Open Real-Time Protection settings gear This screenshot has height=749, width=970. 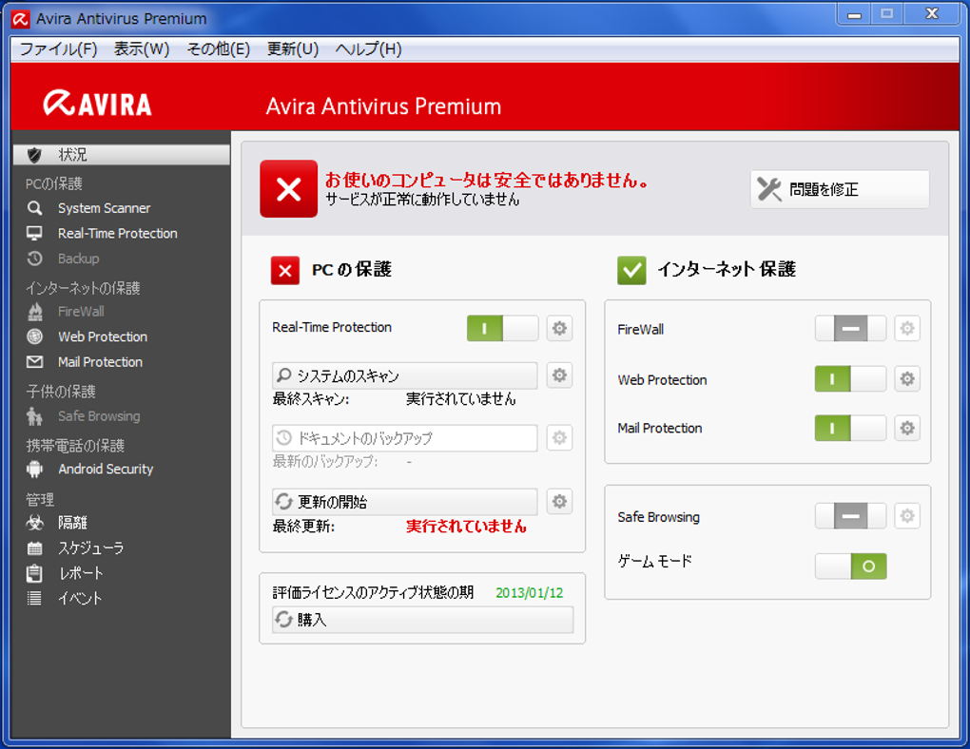pos(559,328)
